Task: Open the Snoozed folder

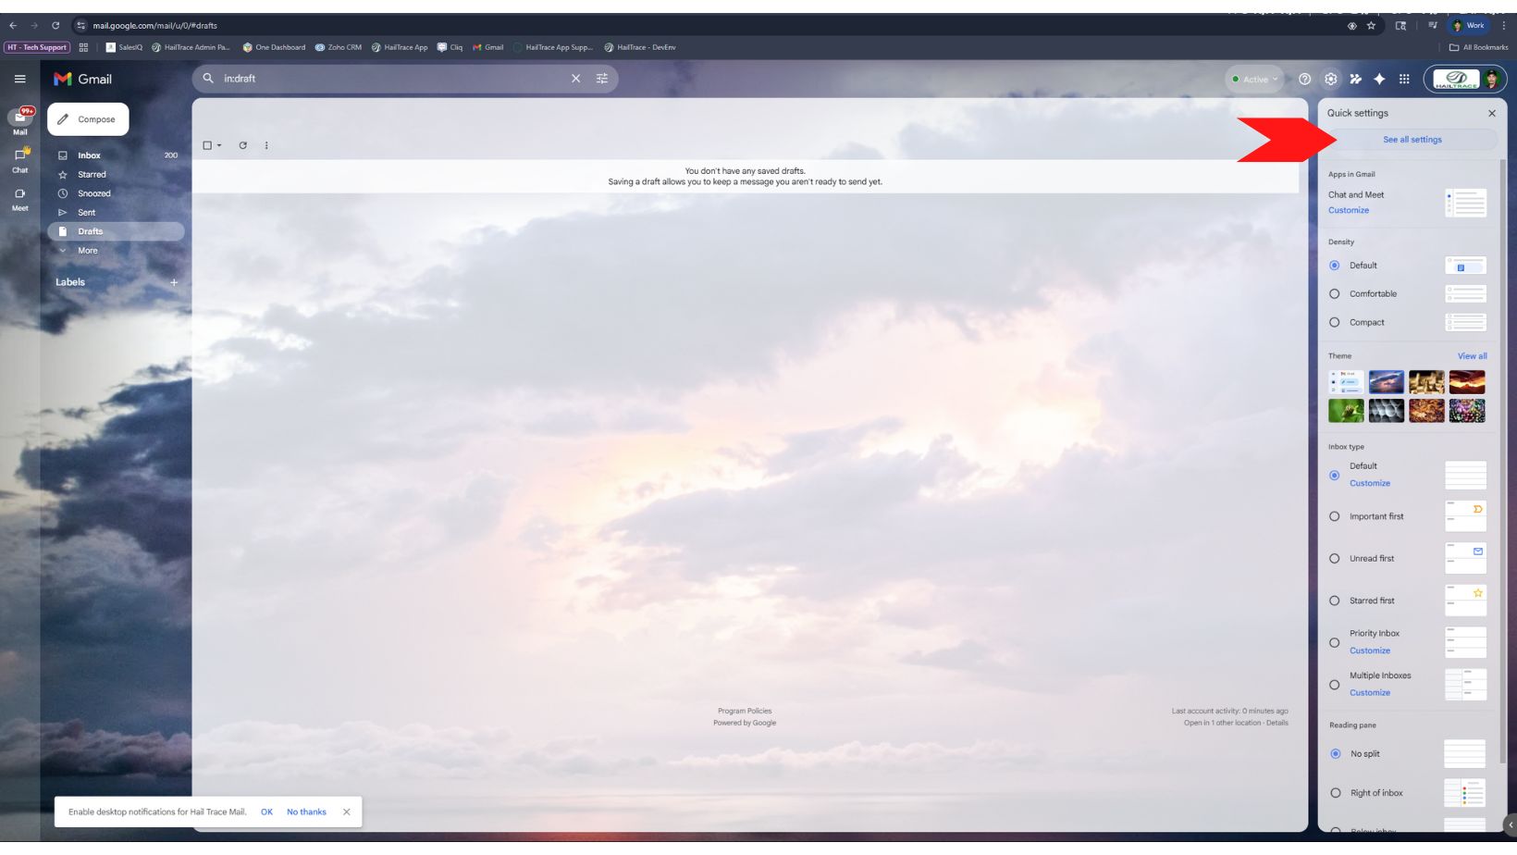Action: pyautogui.click(x=93, y=193)
